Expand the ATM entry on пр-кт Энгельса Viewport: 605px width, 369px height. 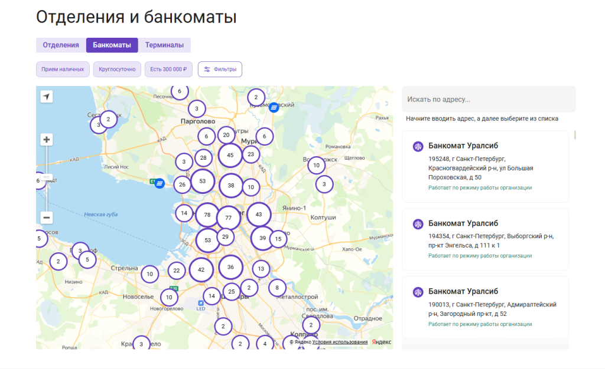coord(485,239)
